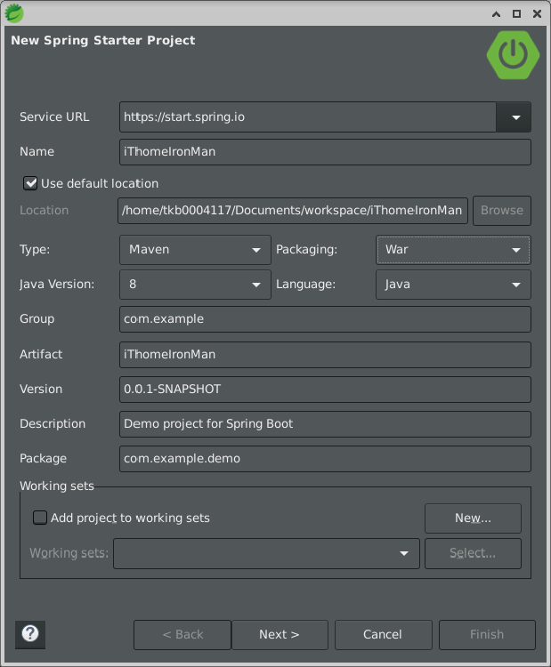The height and width of the screenshot is (667, 551).
Task: Open the Type dropdown showing Maven
Action: (x=195, y=250)
